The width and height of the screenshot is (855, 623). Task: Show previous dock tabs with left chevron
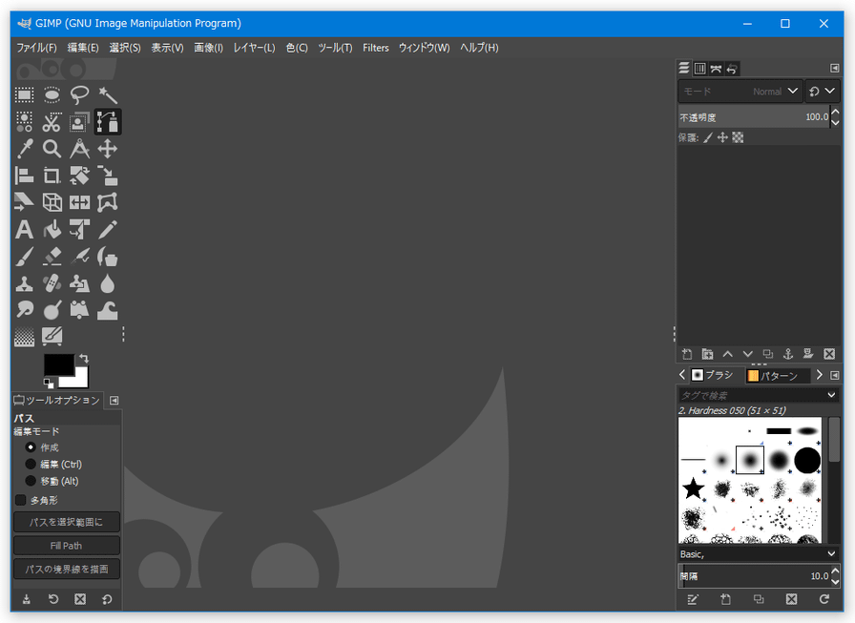point(682,375)
